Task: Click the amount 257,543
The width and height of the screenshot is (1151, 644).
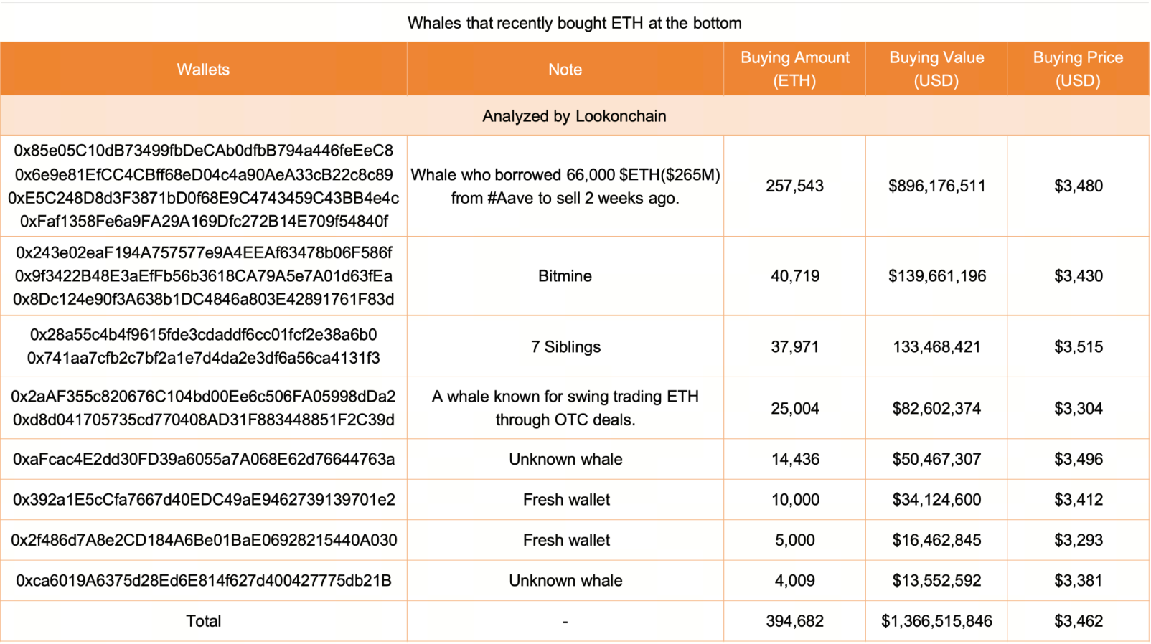Action: [794, 186]
